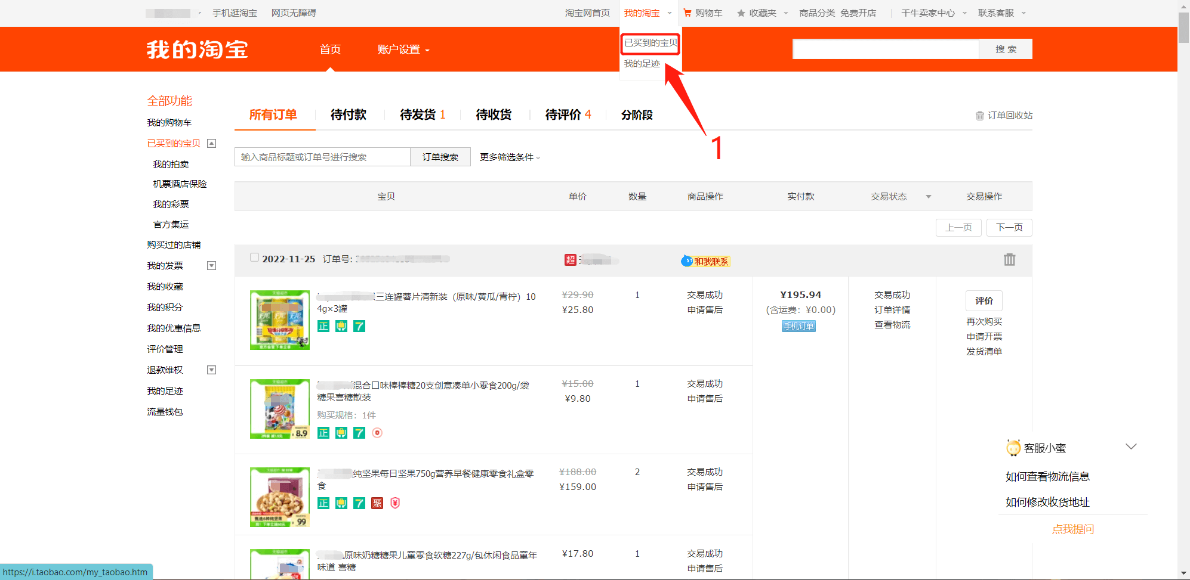Expand the 联系客服 dropdown arrow
1190x580 pixels.
(x=1023, y=13)
